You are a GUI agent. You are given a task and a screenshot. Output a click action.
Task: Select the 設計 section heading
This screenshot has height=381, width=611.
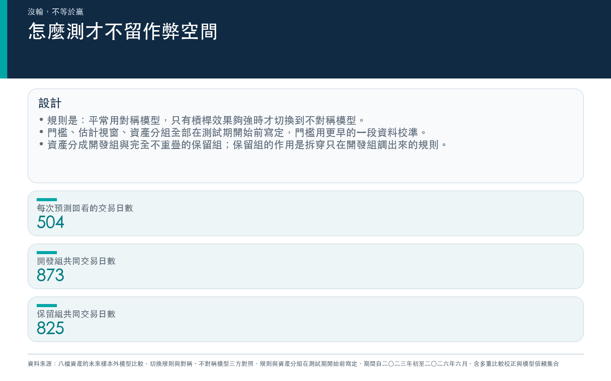(x=50, y=103)
